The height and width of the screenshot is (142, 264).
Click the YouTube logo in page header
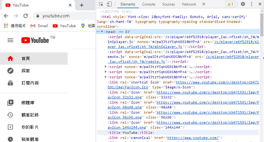point(35,41)
